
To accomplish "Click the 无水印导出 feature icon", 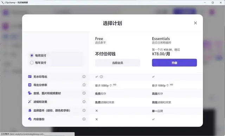I will coord(30,76).
